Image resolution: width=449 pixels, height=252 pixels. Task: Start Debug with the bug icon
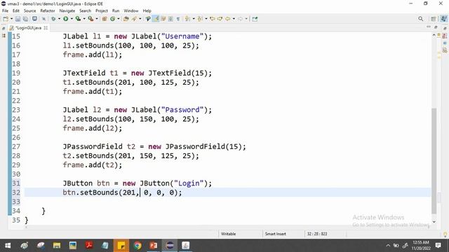pos(53,19)
